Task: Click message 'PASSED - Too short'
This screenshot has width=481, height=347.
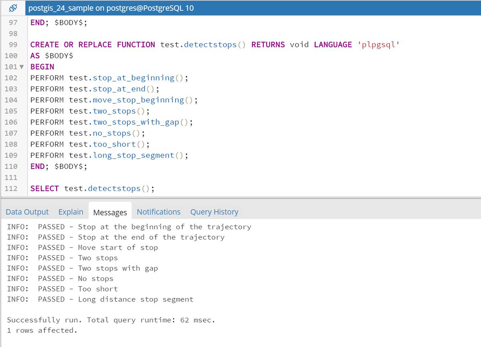Action: (x=78, y=289)
